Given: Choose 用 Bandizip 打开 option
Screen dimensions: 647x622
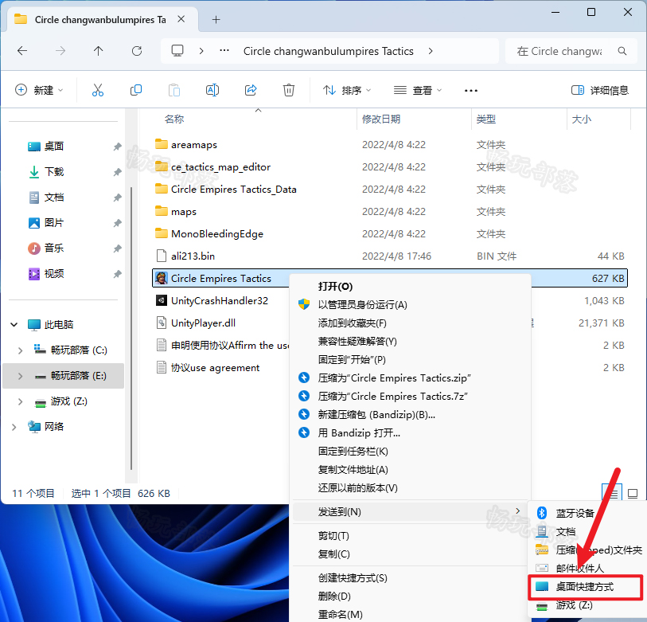Looking at the screenshot, I should 411,432.
